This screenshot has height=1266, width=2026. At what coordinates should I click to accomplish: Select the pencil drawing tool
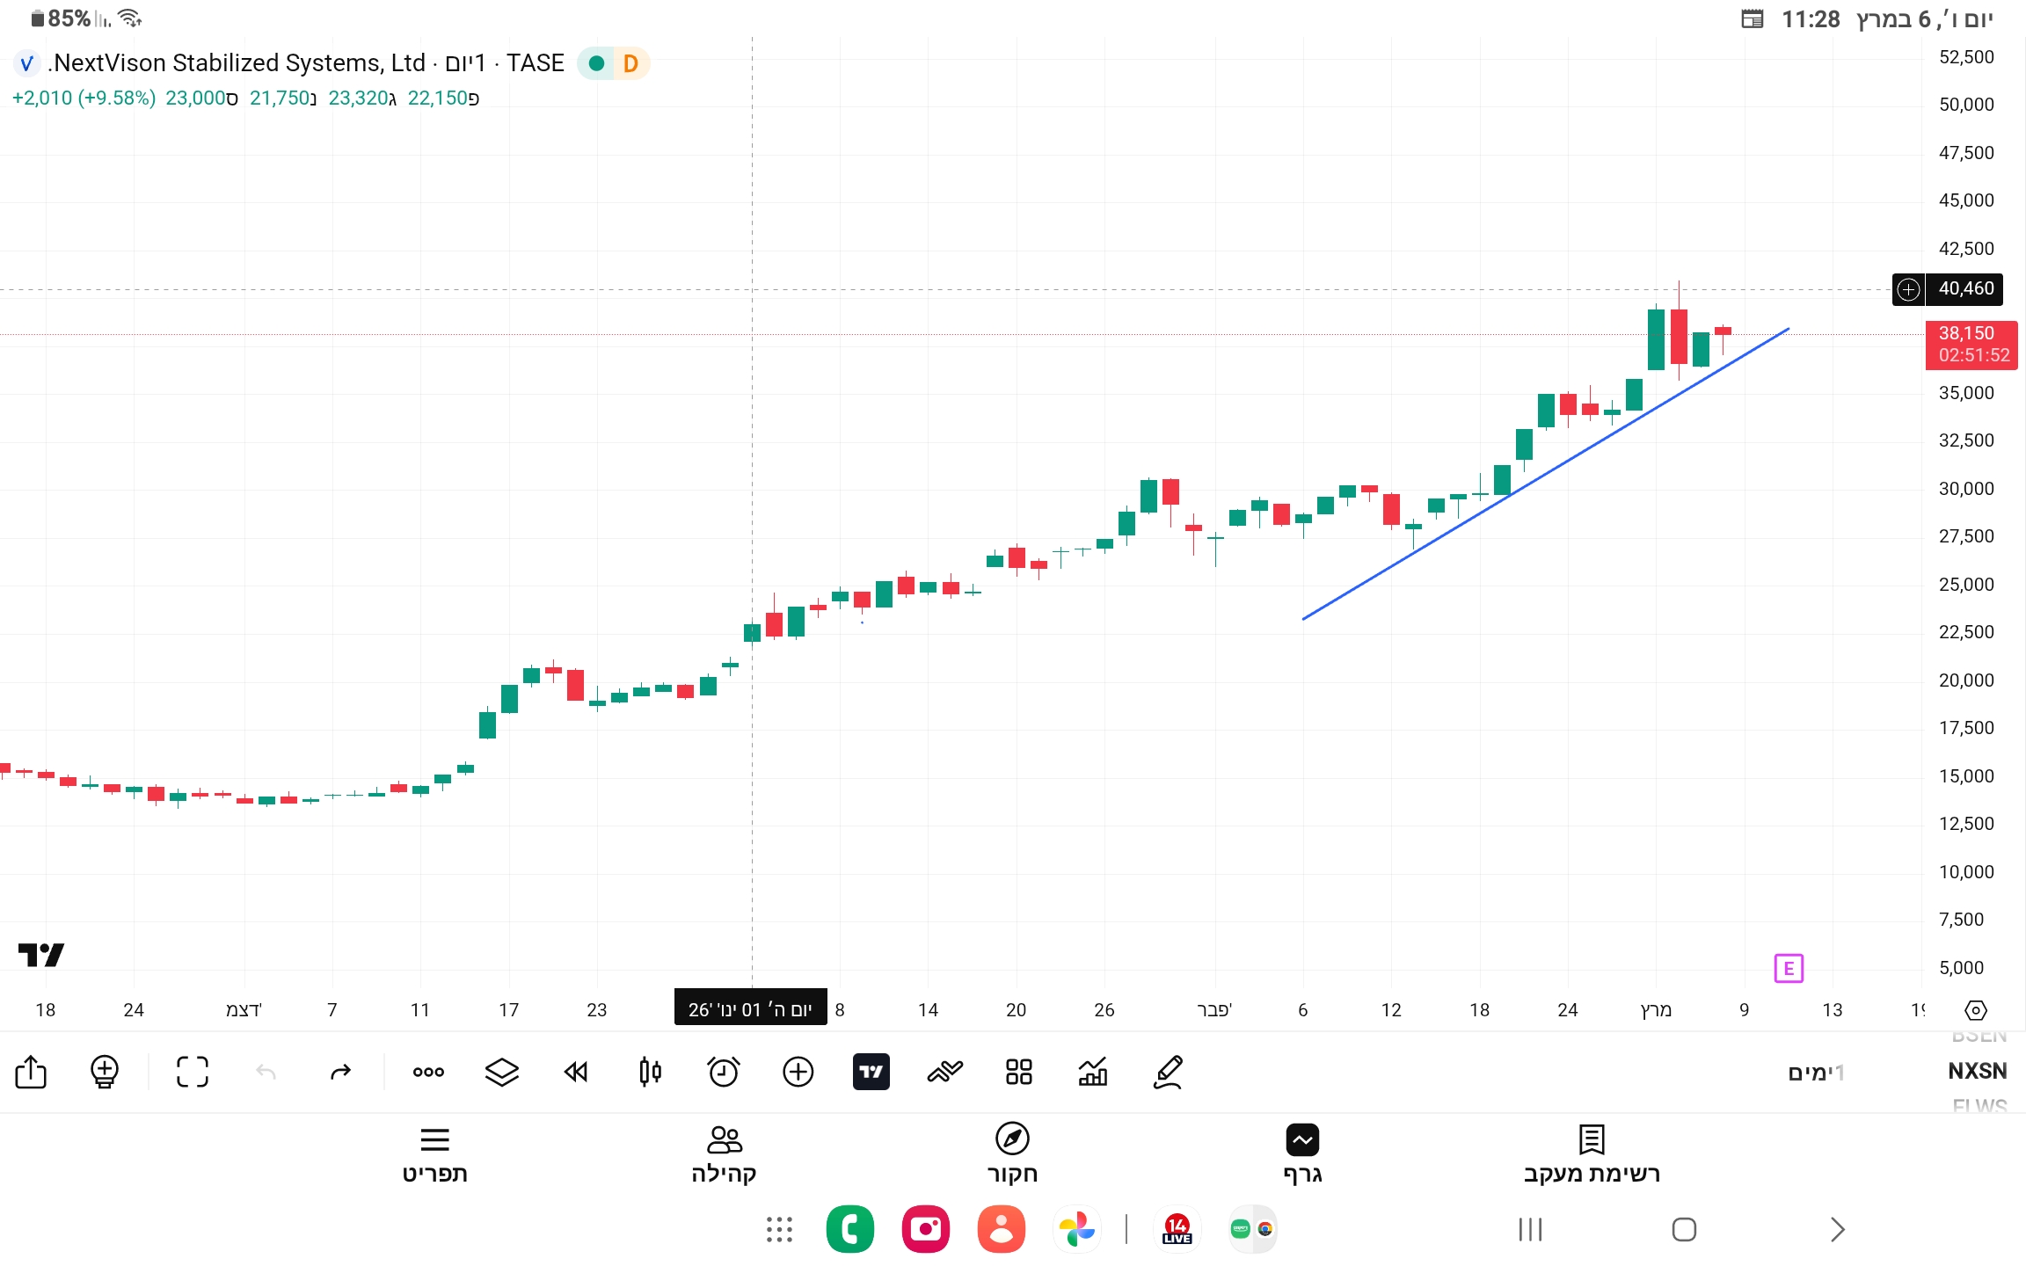tap(1168, 1072)
